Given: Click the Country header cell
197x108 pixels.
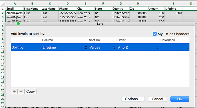Looking at the screenshot, I should (x=120, y=9).
